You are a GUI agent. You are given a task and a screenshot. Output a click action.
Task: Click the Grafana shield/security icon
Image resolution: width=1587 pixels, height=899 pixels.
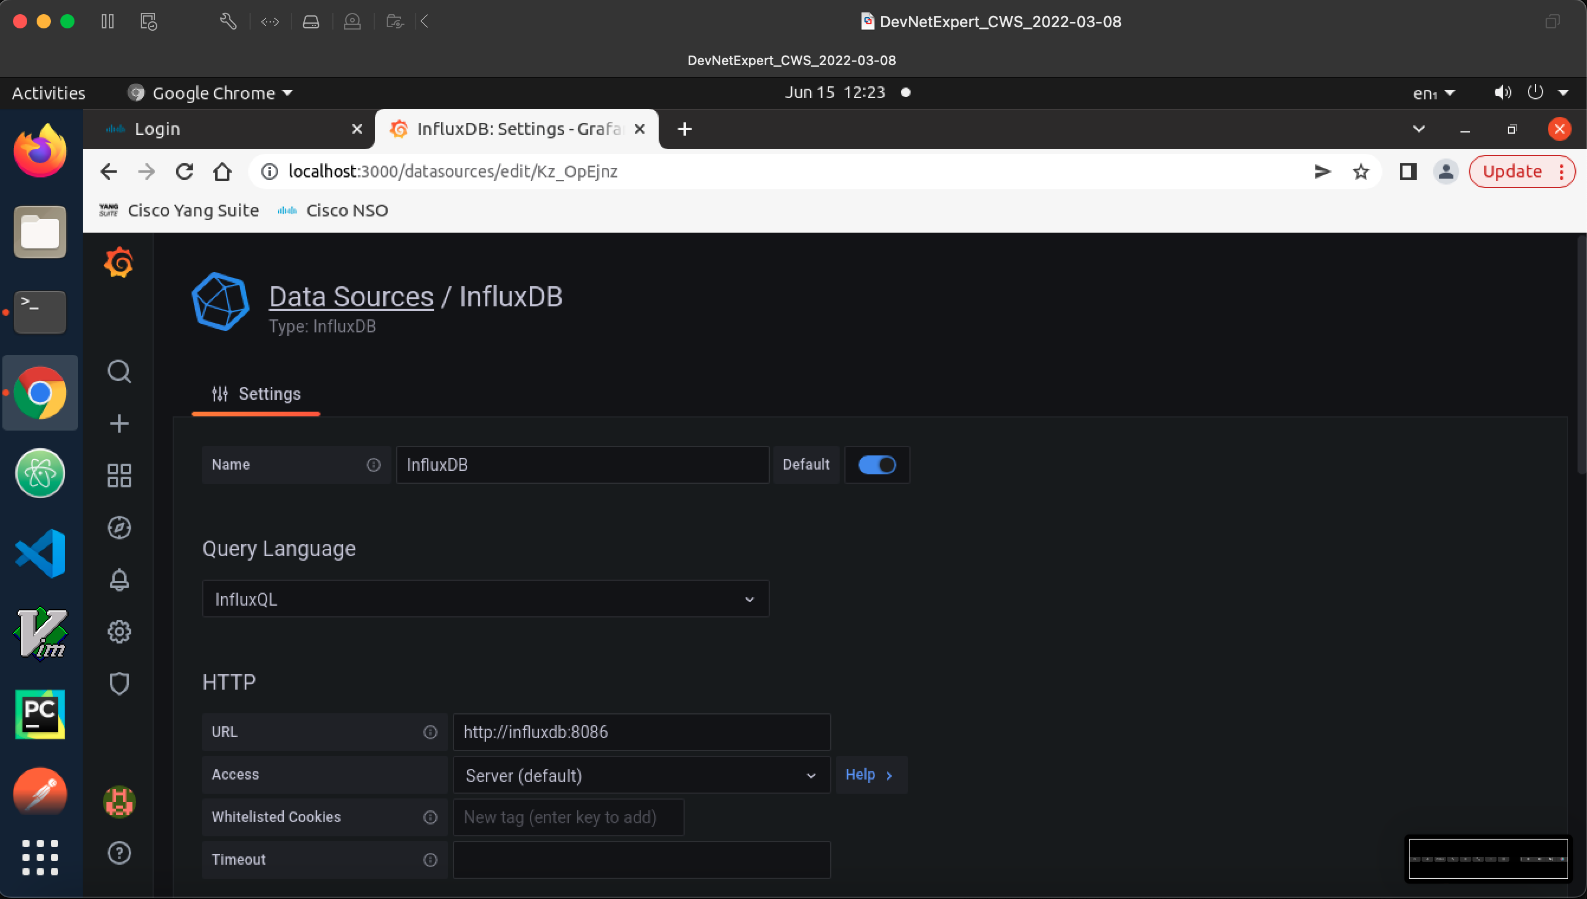pos(119,683)
